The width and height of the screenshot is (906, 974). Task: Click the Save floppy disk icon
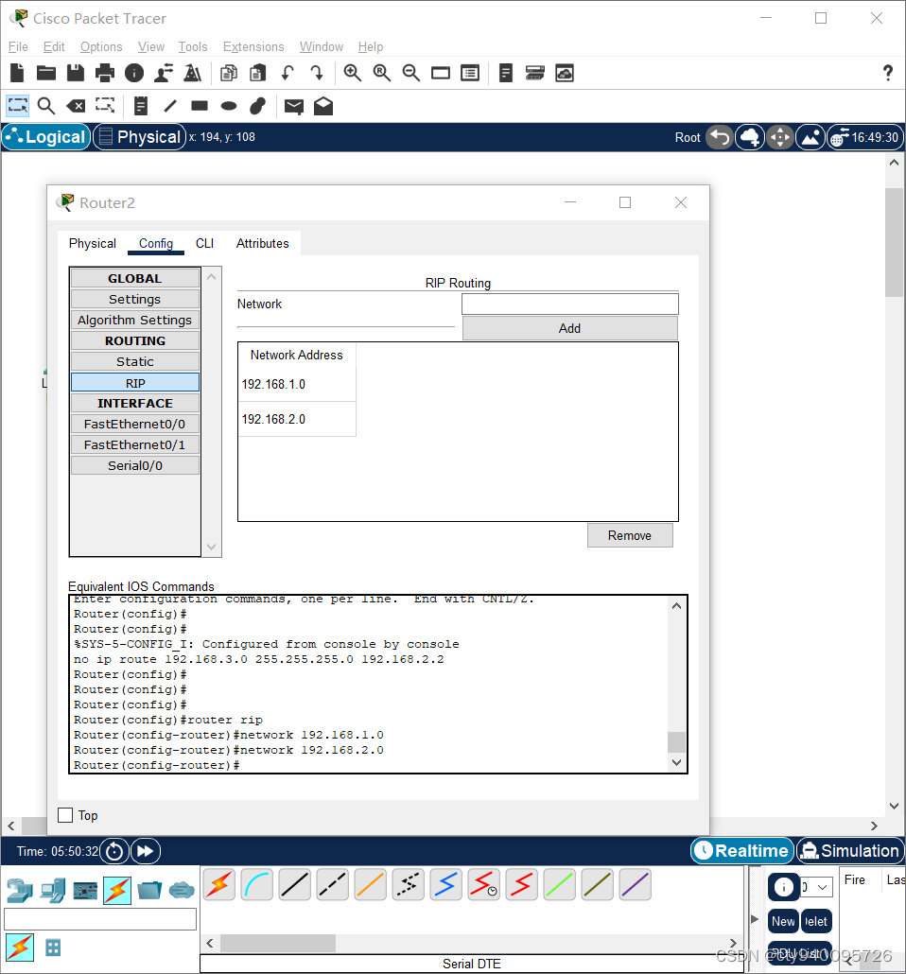(x=76, y=74)
